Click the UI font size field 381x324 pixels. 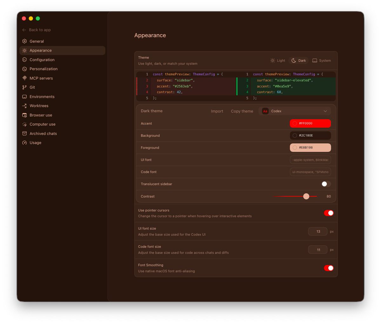coord(317,231)
